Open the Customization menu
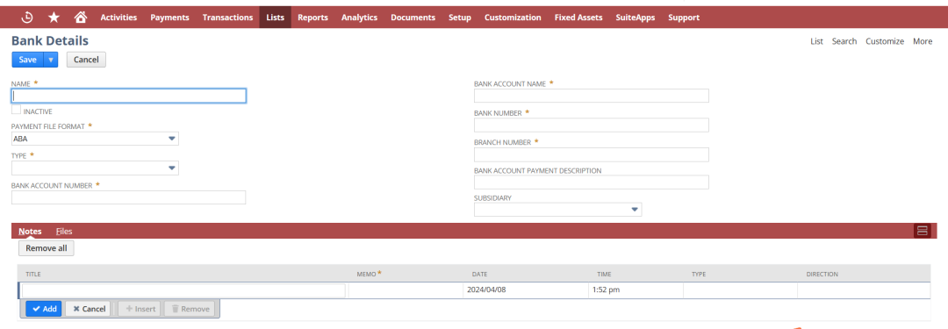Image resolution: width=948 pixels, height=329 pixels. pyautogui.click(x=513, y=18)
